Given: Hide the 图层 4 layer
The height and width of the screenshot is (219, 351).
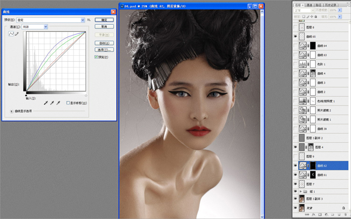Looking at the screenshot, I should pyautogui.click(x=295, y=147).
